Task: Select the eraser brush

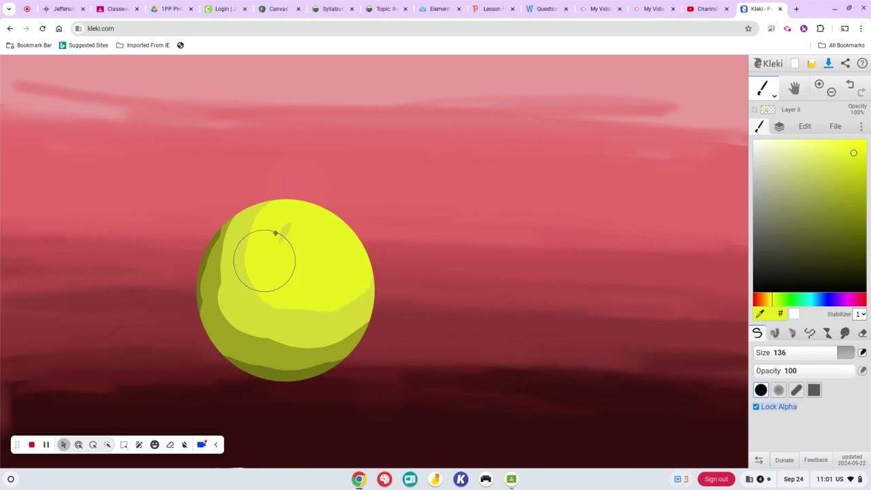Action: [x=862, y=333]
